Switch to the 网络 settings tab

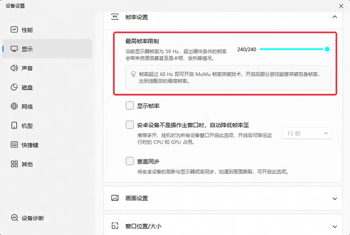[x=27, y=106]
